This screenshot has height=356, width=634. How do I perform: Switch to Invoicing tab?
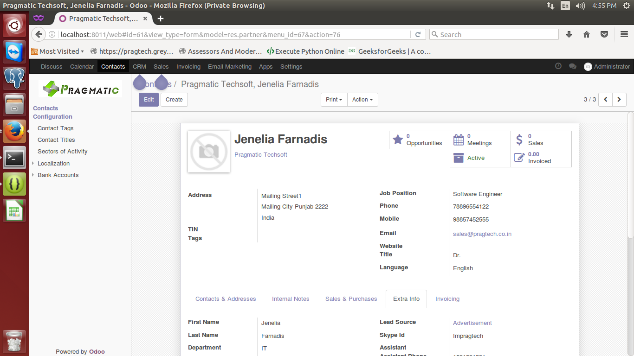(447, 299)
